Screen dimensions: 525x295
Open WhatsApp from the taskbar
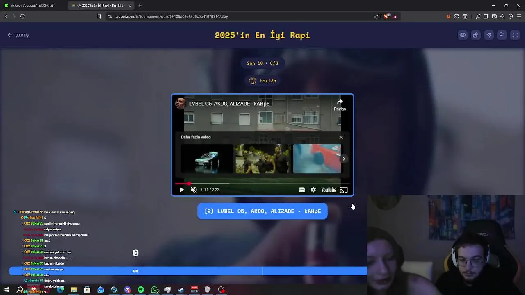(154, 290)
